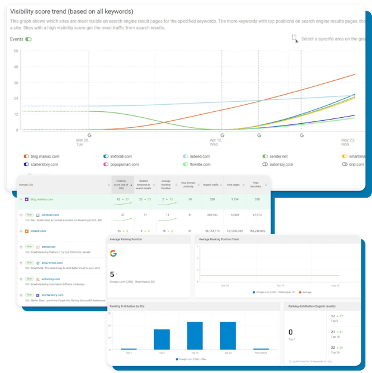
Task: Click Google event marker at Apr 12
Action: (222, 136)
